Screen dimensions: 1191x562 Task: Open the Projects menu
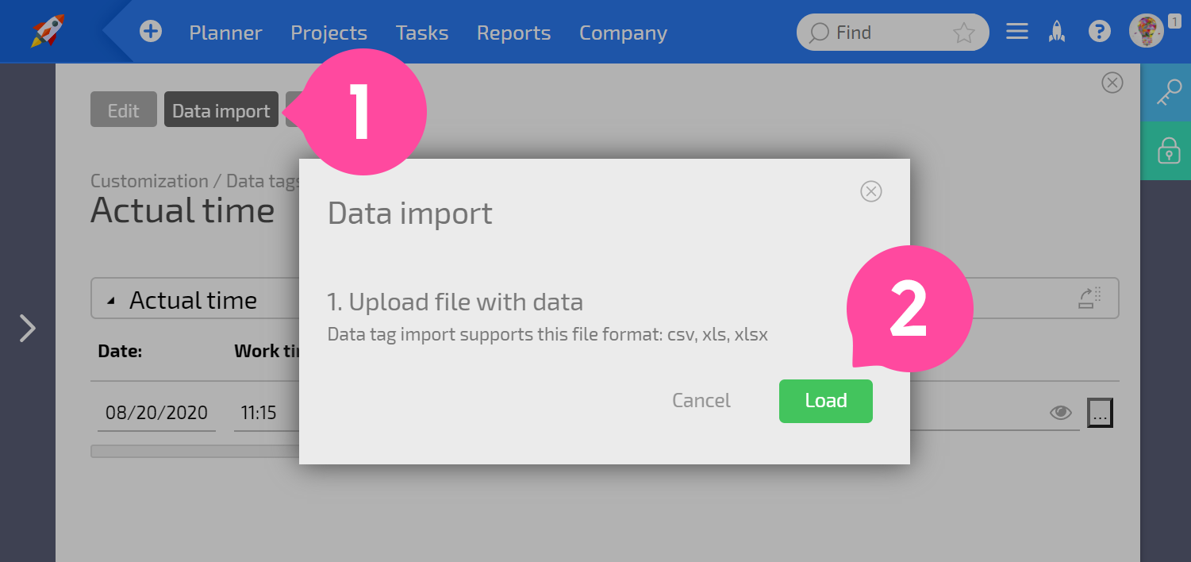[x=328, y=33]
